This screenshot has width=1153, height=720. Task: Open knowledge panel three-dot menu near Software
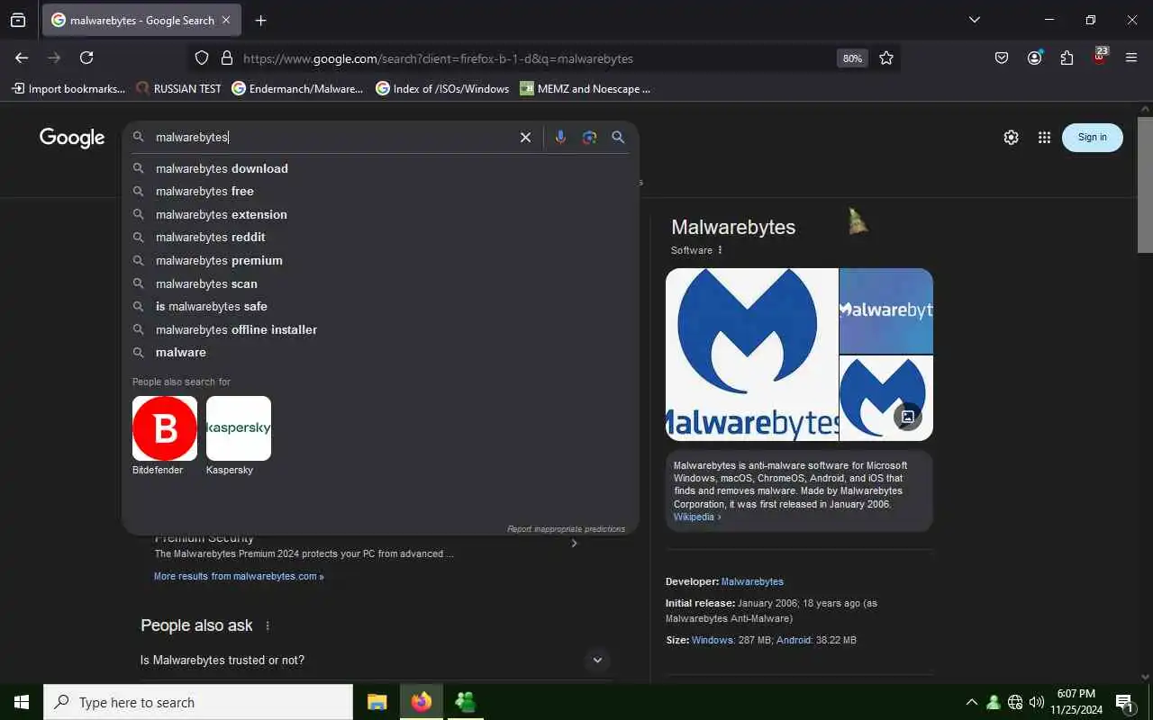coord(720,250)
